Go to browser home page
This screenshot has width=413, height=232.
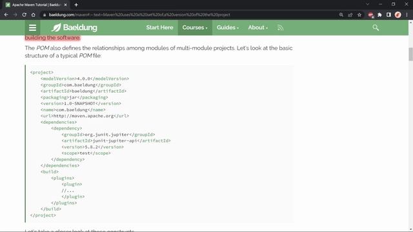pos(33,15)
